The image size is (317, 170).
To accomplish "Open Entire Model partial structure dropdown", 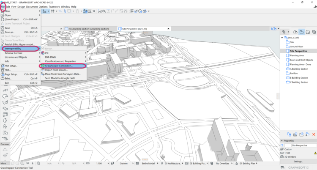I will [x=148, y=163].
